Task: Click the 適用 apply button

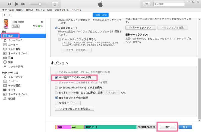Action: [x=168, y=127]
